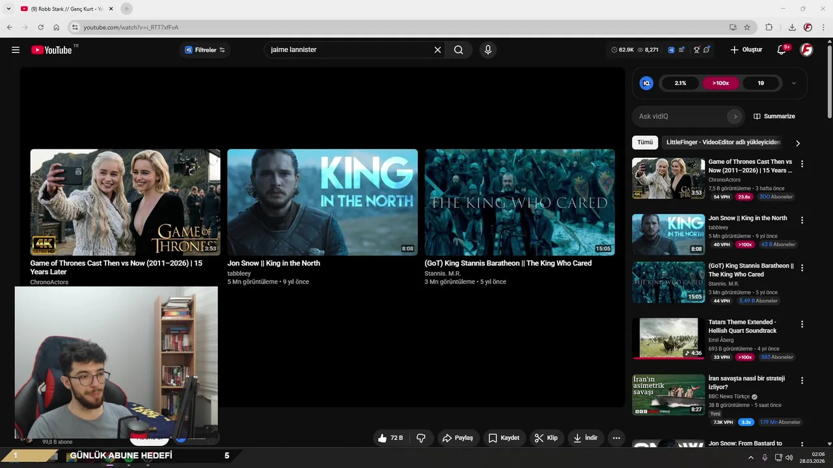This screenshot has width=833, height=468.
Task: Reload the page in the browser
Action: tap(40, 27)
